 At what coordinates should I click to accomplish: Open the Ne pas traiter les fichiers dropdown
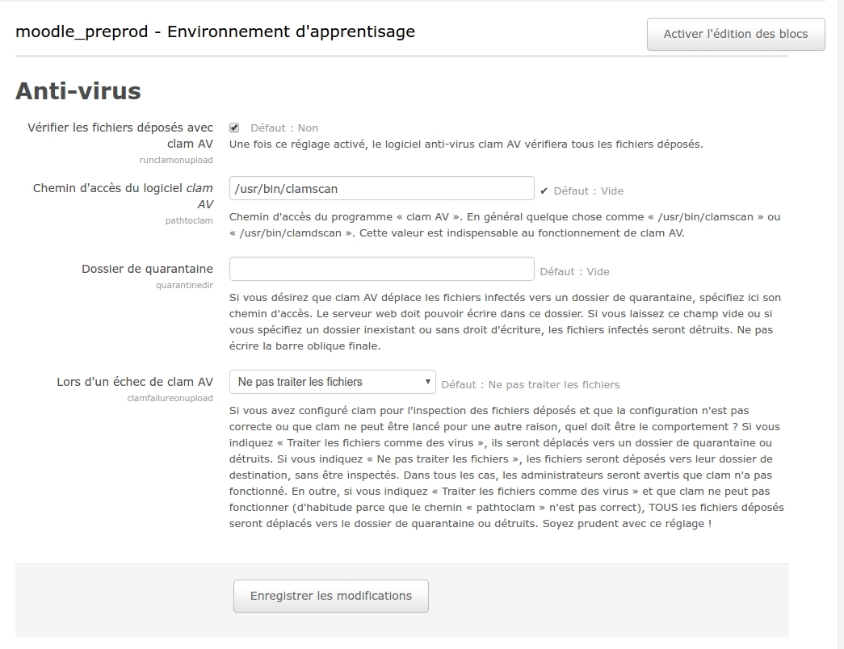pos(332,382)
